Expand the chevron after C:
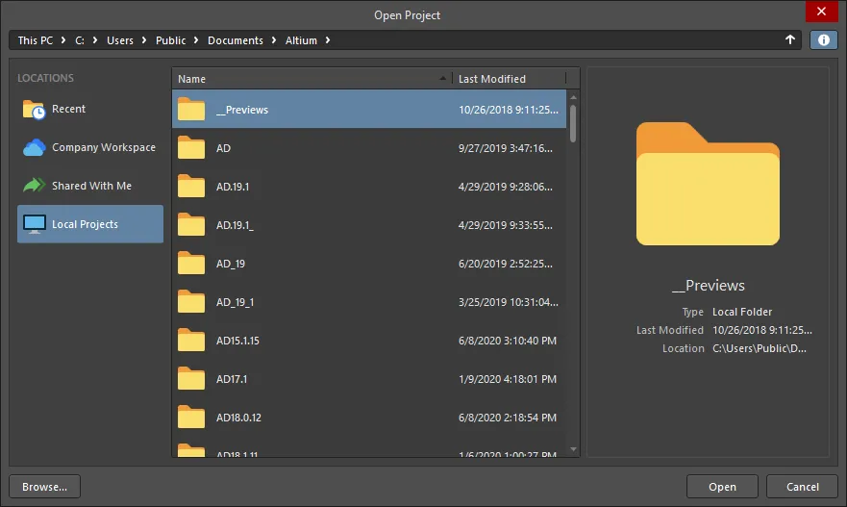This screenshot has height=507, width=847. coord(95,40)
